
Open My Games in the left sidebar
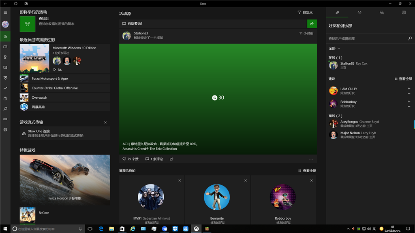[5, 47]
